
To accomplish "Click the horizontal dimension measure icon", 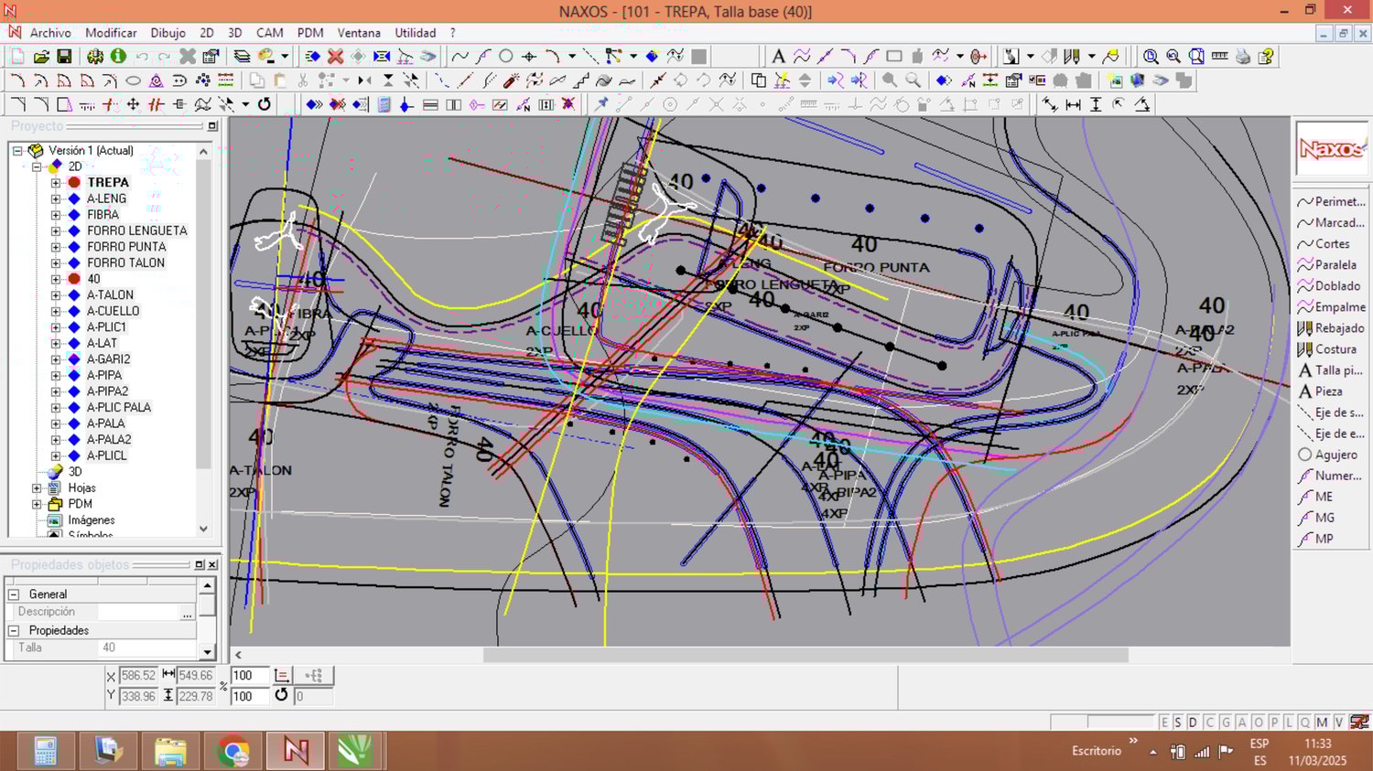I will tap(1073, 104).
